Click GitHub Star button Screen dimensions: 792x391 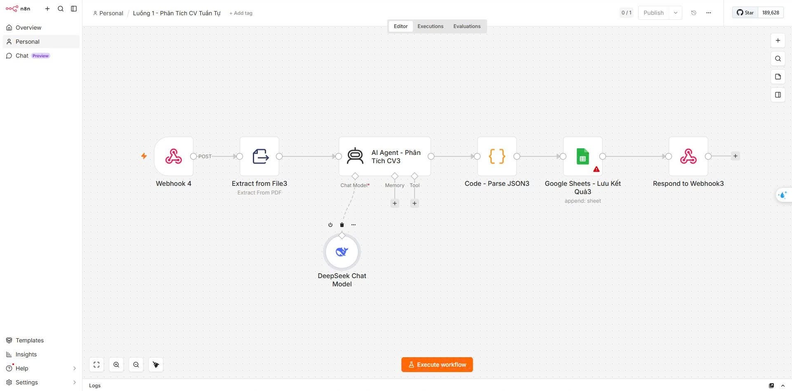(x=745, y=13)
